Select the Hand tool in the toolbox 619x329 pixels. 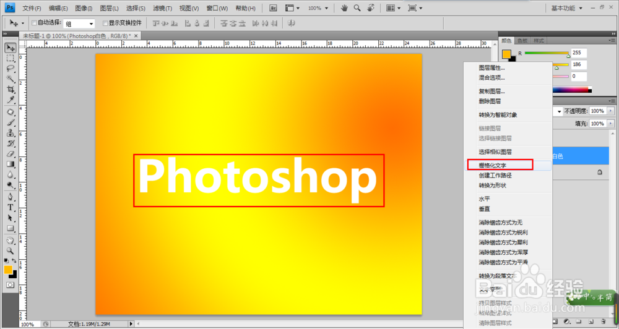tap(11, 240)
